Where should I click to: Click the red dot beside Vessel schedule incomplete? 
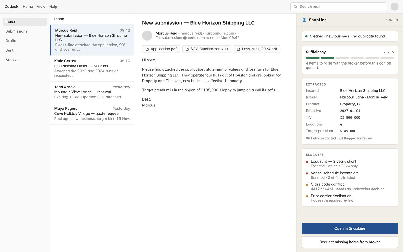tap(307, 173)
